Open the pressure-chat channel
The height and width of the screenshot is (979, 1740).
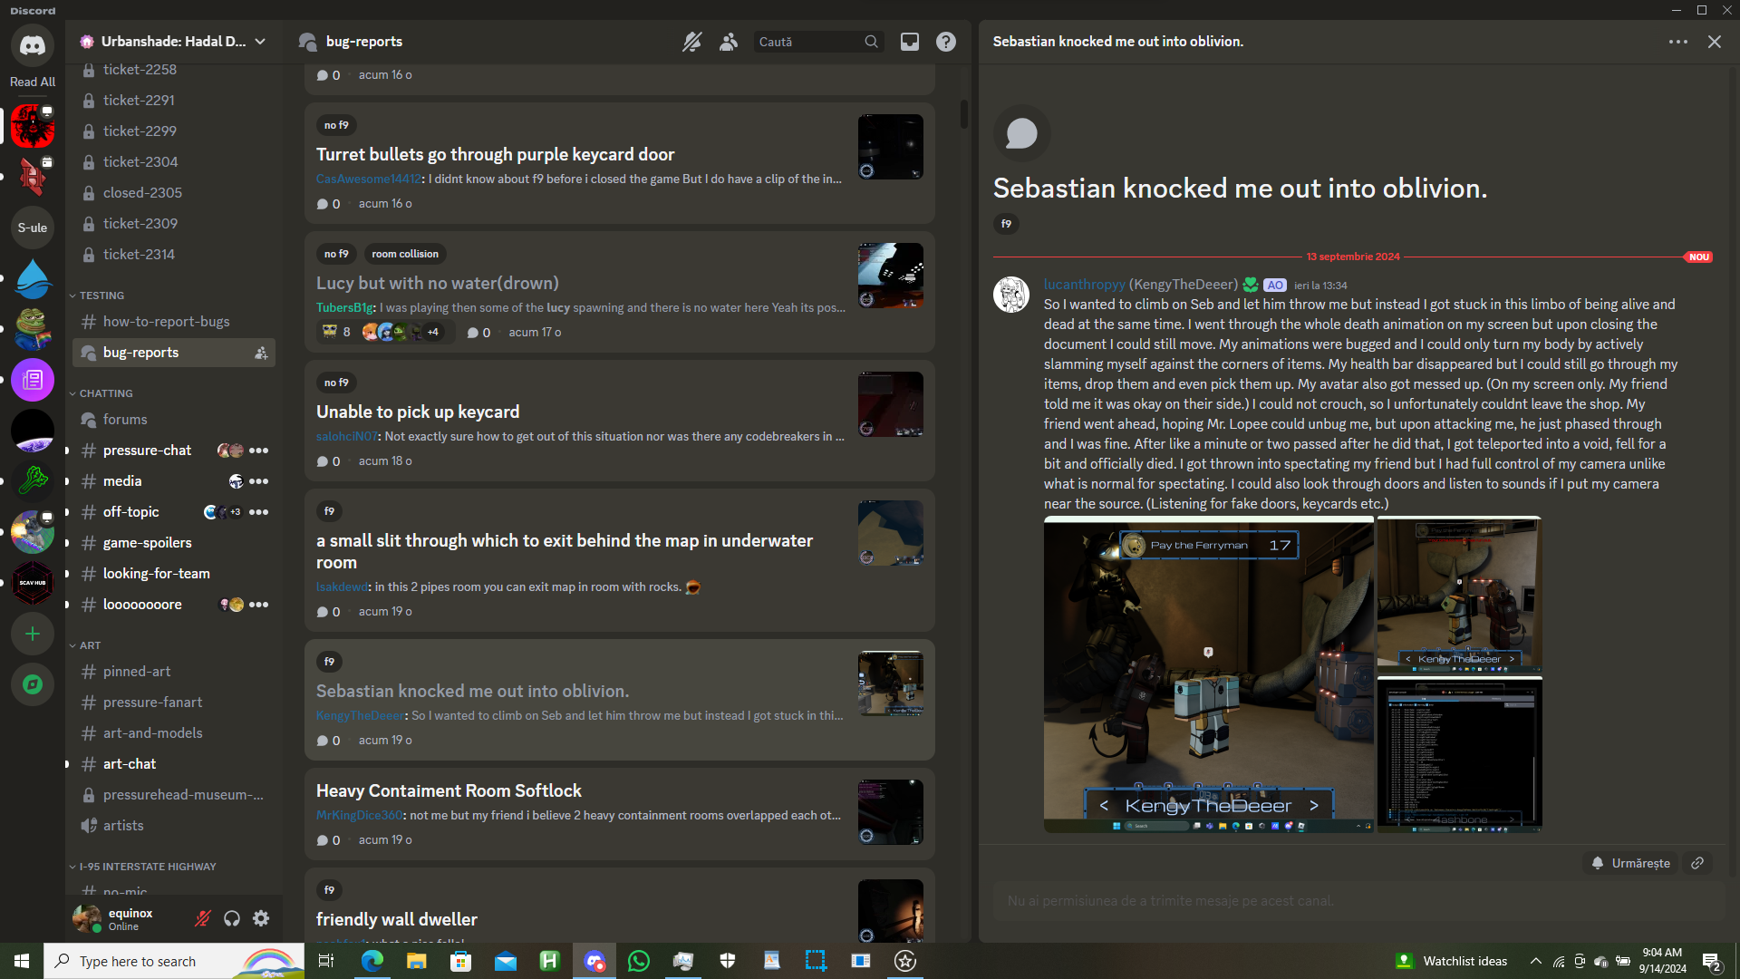pyautogui.click(x=147, y=451)
